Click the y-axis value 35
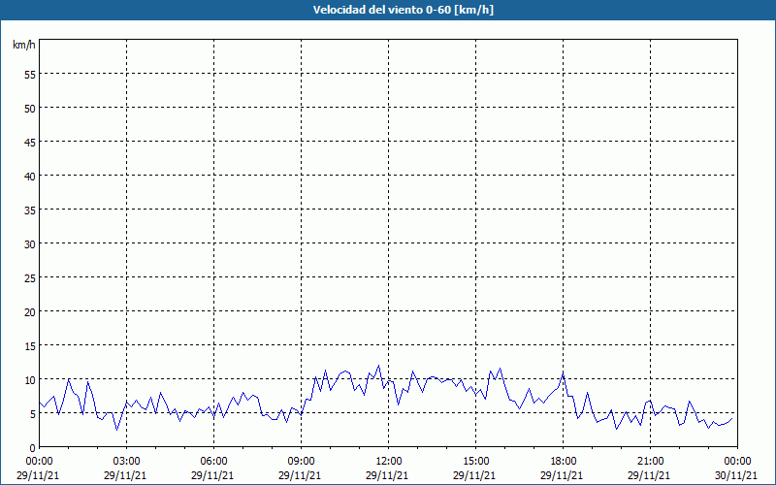This screenshot has width=776, height=485. [30, 210]
